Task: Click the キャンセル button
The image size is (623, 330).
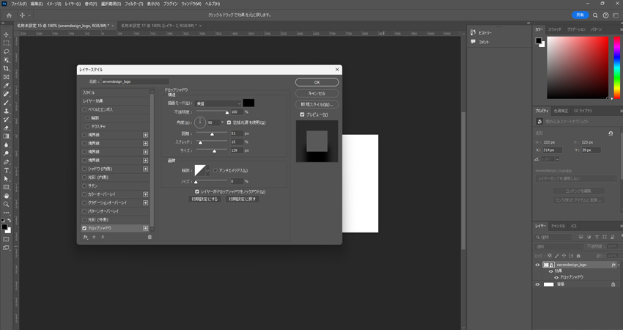Action: [x=317, y=93]
